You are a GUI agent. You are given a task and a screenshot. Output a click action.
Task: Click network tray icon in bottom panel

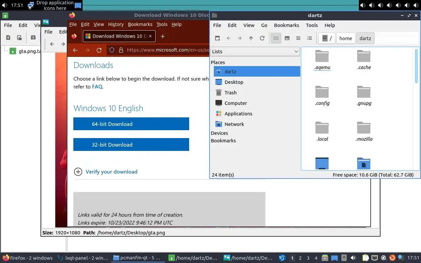(x=375, y=258)
